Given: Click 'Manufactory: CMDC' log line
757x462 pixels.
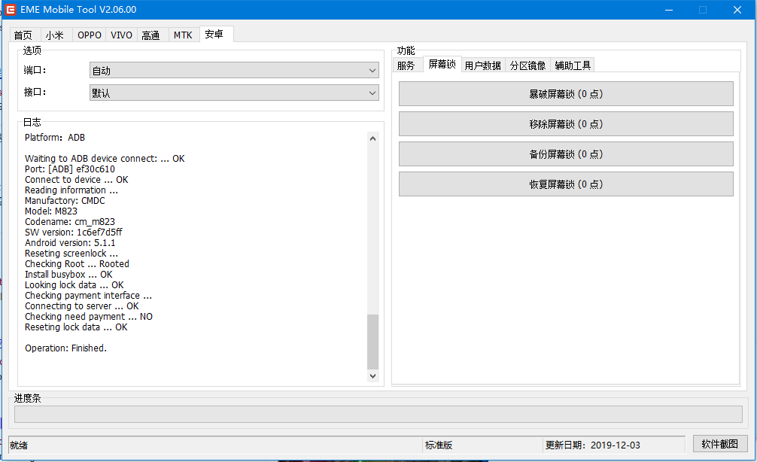Looking at the screenshot, I should point(65,200).
